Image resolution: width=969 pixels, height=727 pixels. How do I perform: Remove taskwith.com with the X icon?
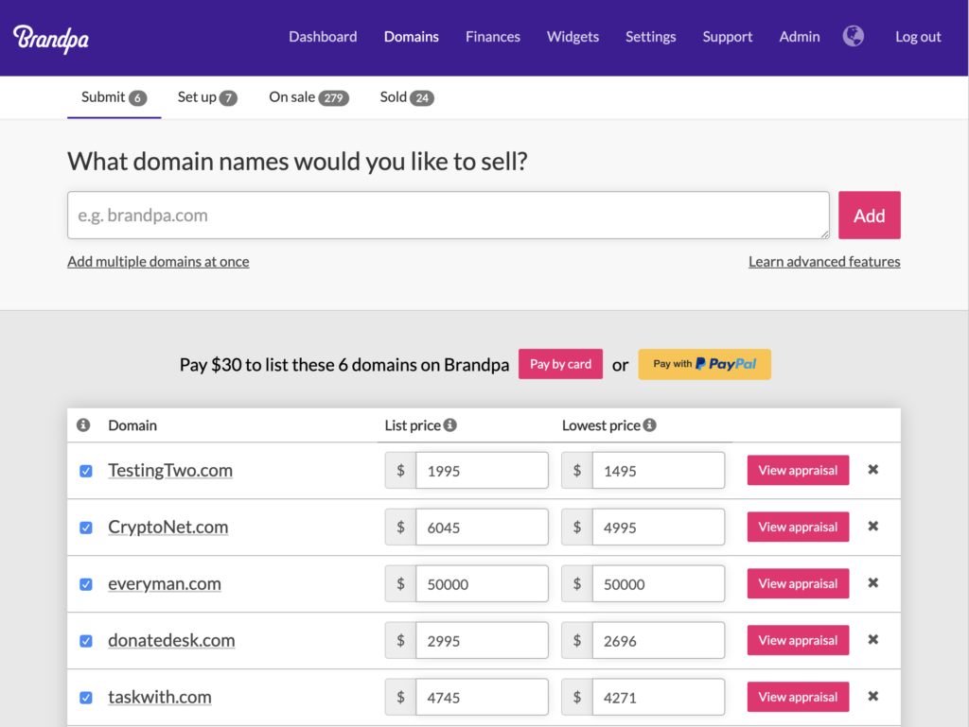pyautogui.click(x=873, y=697)
